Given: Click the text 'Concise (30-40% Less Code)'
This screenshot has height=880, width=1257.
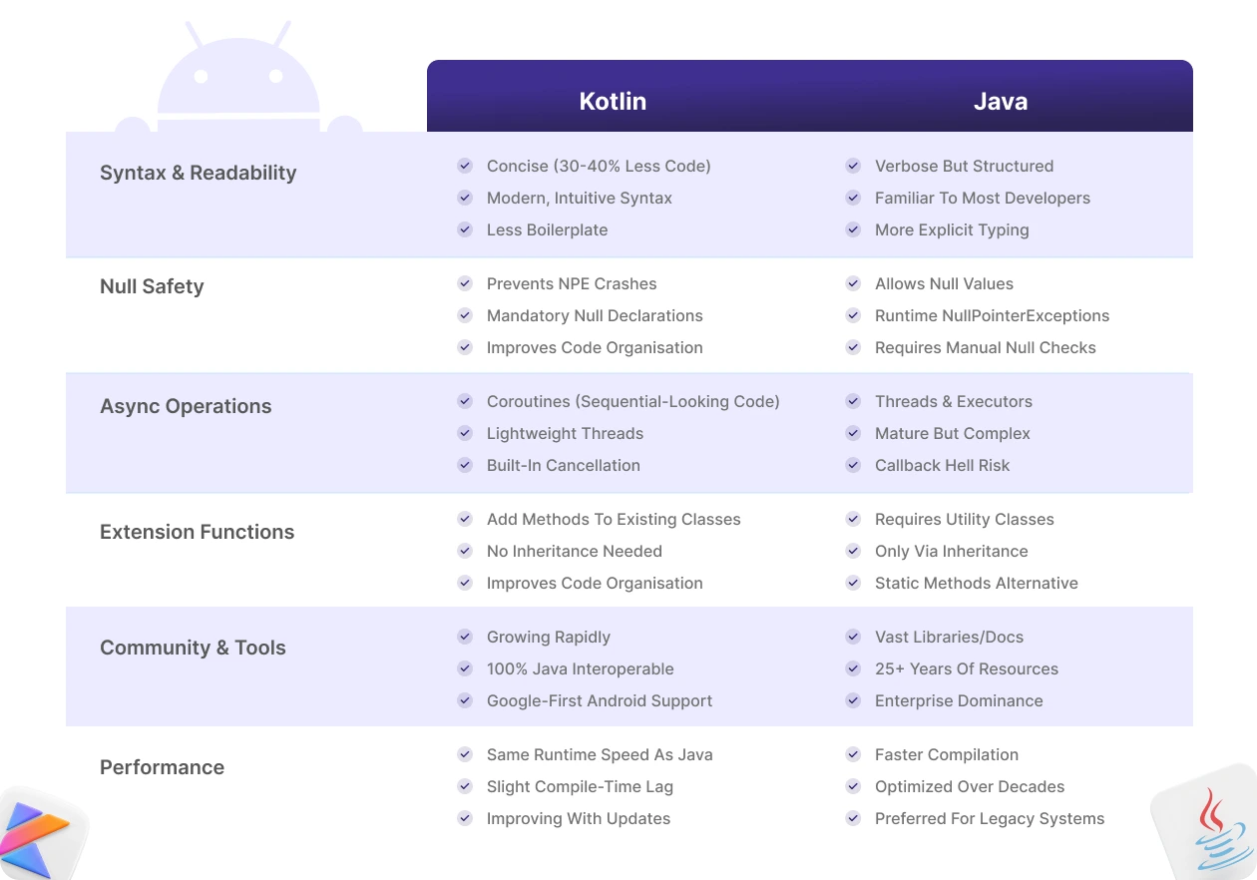Looking at the screenshot, I should [599, 166].
